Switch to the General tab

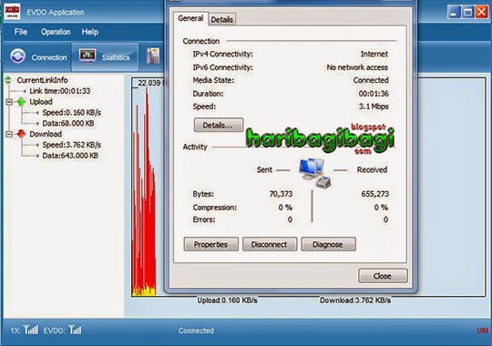pyautogui.click(x=190, y=18)
